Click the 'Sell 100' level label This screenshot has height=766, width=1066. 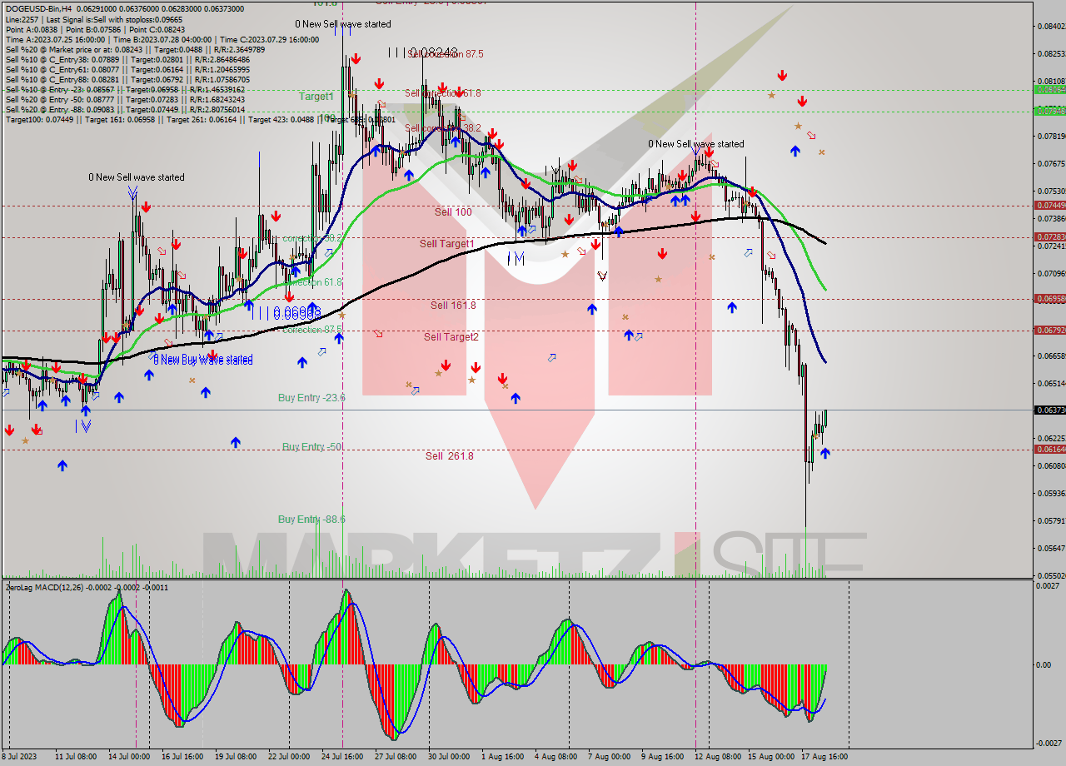click(453, 212)
